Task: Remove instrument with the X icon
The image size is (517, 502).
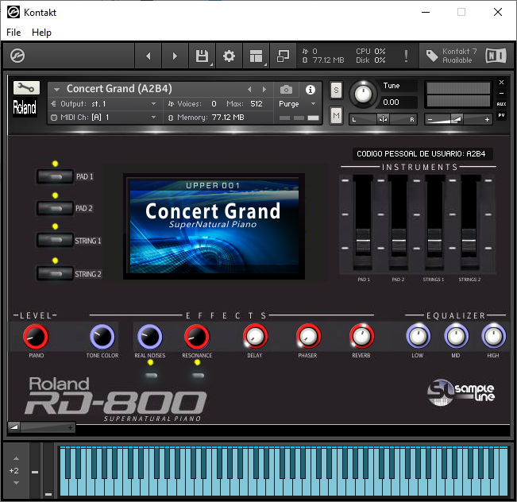Action: [501, 82]
